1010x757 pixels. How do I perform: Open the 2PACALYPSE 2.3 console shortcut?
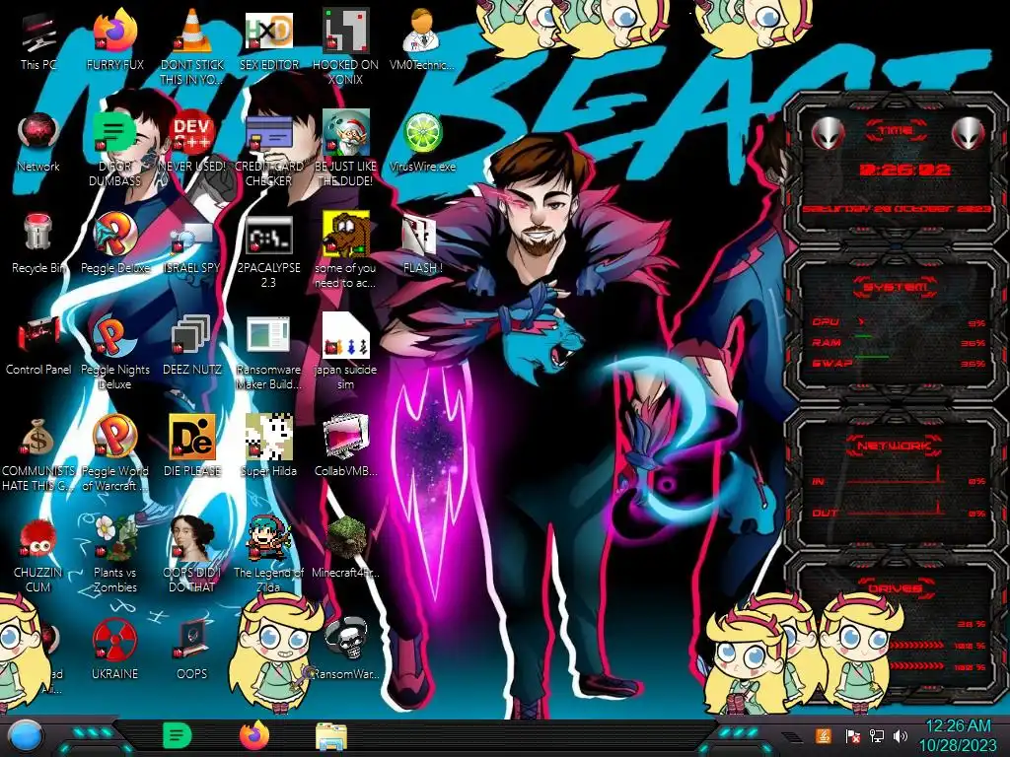click(x=268, y=249)
